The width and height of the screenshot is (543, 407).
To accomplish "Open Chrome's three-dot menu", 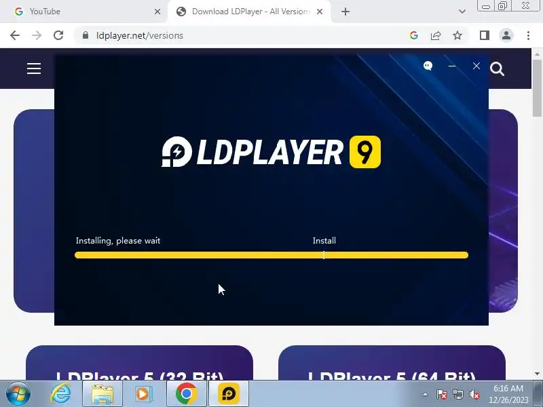I will (528, 35).
